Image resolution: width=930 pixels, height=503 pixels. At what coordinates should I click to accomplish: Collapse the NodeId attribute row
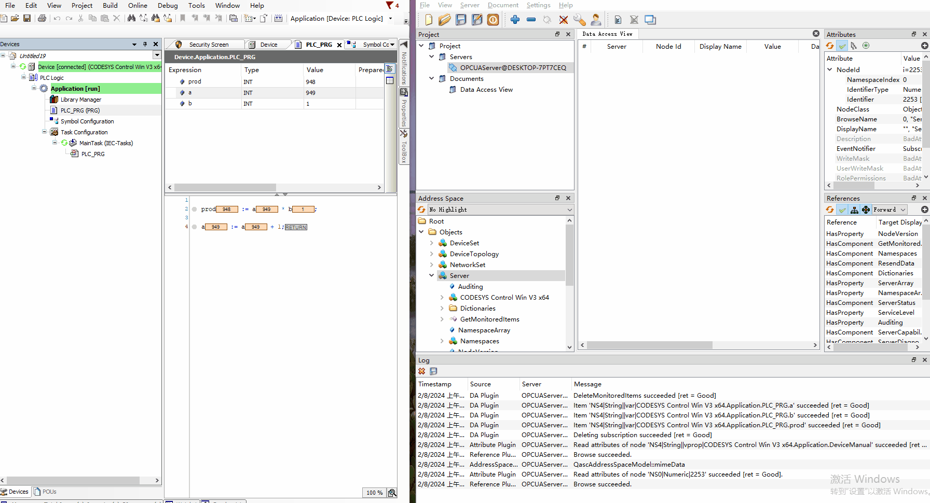coord(830,69)
